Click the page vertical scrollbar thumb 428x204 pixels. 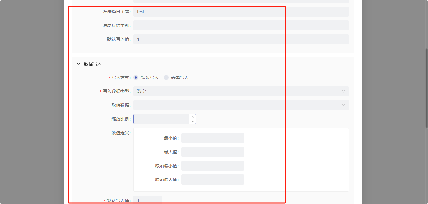click(427, 88)
